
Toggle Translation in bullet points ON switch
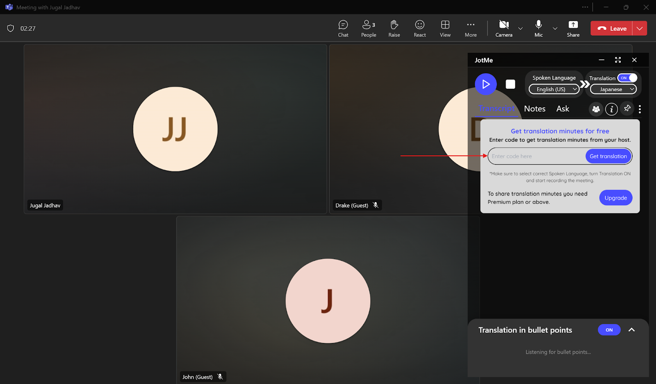click(x=609, y=330)
